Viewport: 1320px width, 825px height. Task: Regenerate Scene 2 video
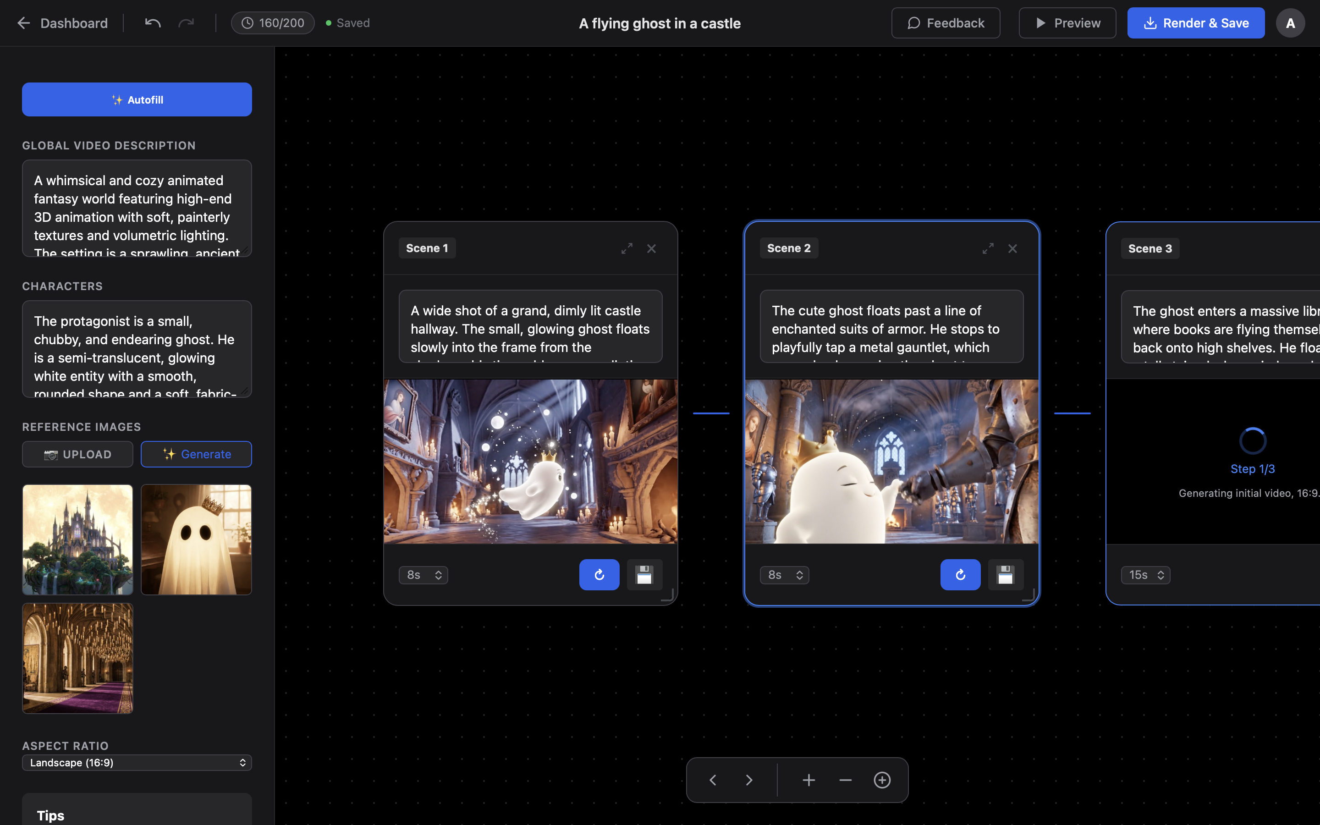tap(959, 575)
